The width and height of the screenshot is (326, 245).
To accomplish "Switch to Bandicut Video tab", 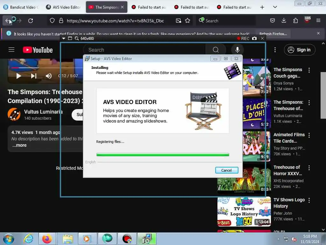I will [x=21, y=7].
